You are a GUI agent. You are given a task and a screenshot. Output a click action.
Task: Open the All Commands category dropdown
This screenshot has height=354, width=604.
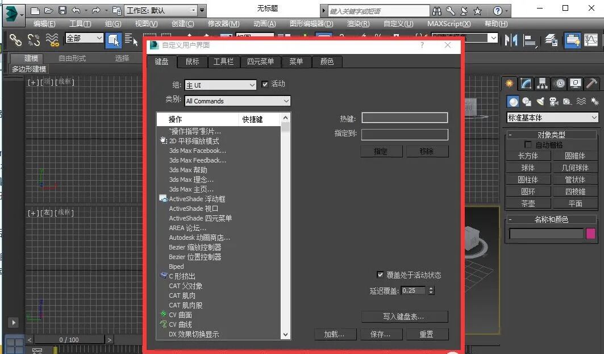point(238,101)
